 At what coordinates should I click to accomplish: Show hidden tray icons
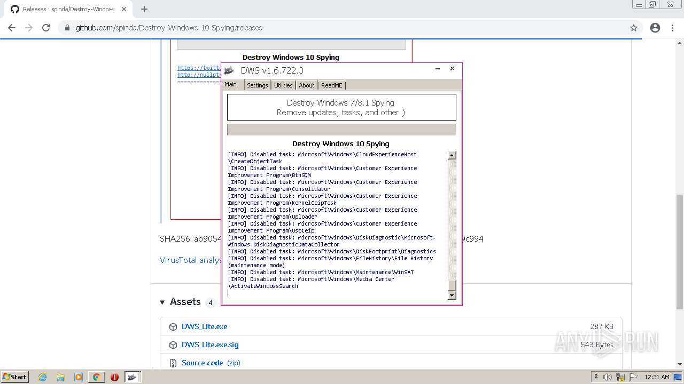click(596, 377)
